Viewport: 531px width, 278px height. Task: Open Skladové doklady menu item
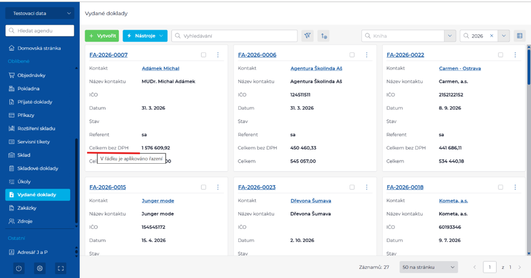(38, 168)
